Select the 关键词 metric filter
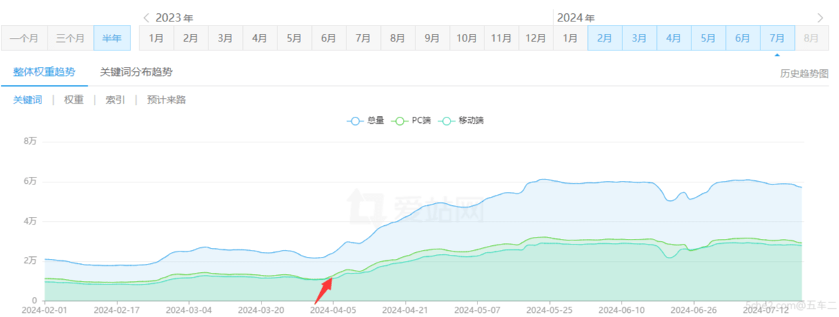The image size is (839, 317). [x=28, y=100]
